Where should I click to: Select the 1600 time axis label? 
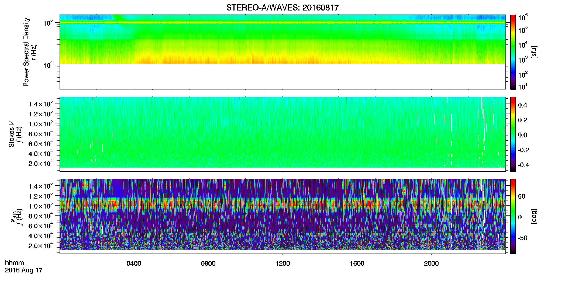(357, 264)
